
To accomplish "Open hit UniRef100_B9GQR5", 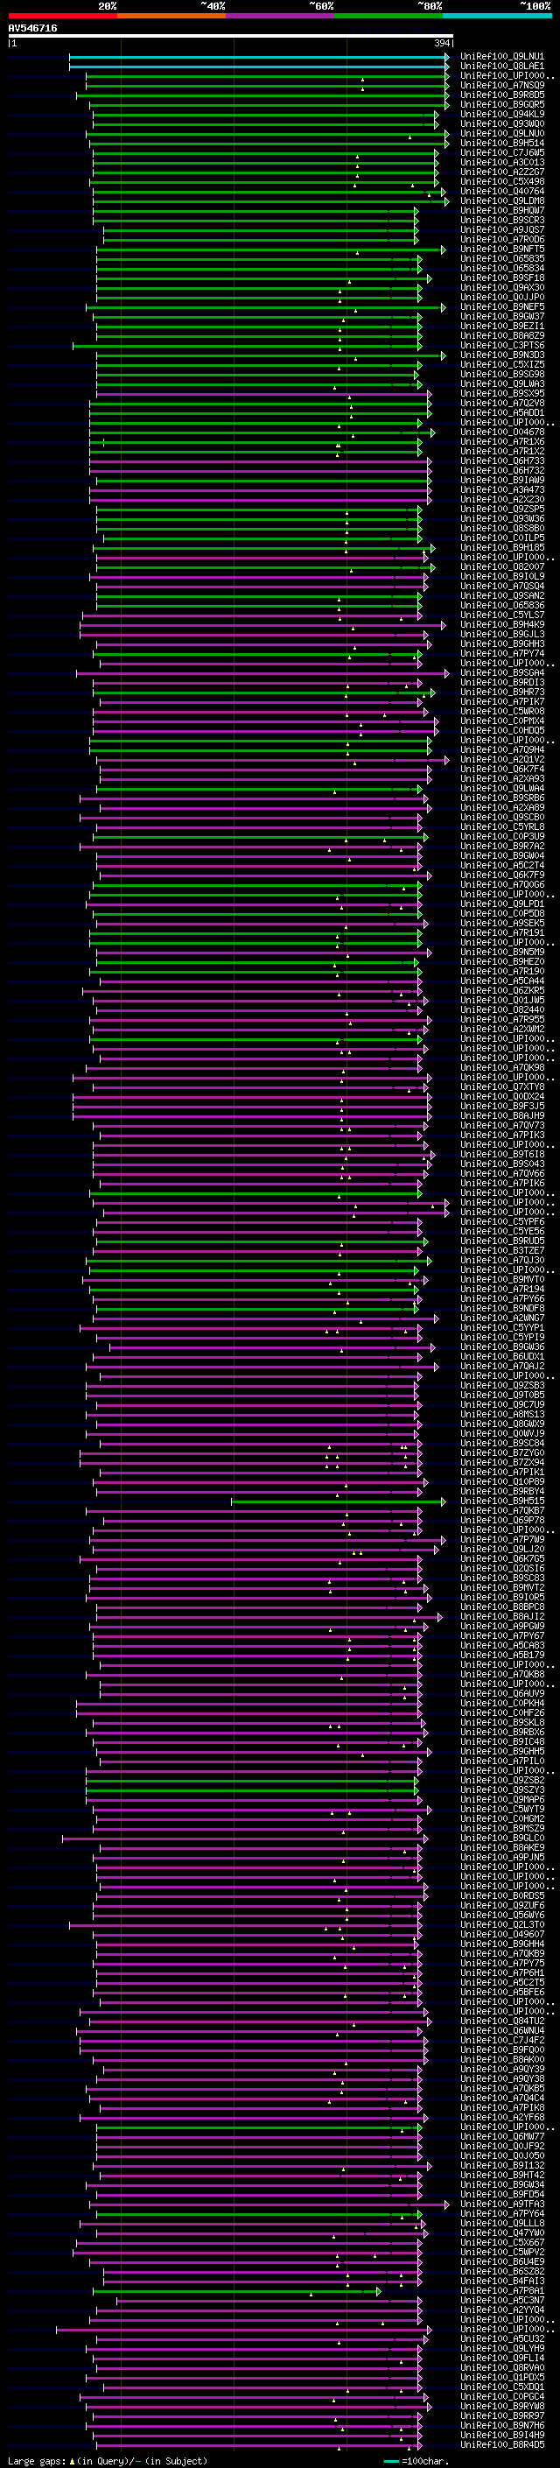I will click(502, 104).
